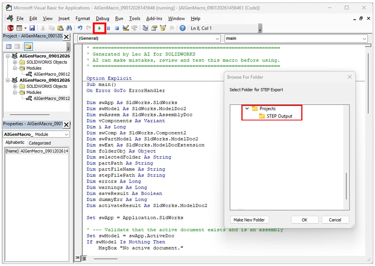Screen dimensions: 375x266
Task: Expand second SOLIDWORKS Objects folder
Action: point(15,86)
